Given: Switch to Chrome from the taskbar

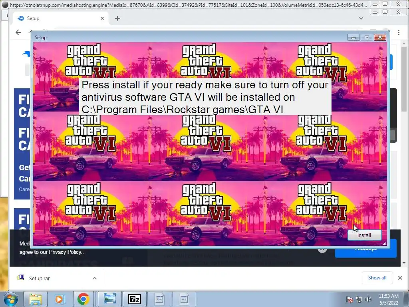Looking at the screenshot, I should pos(83,299).
